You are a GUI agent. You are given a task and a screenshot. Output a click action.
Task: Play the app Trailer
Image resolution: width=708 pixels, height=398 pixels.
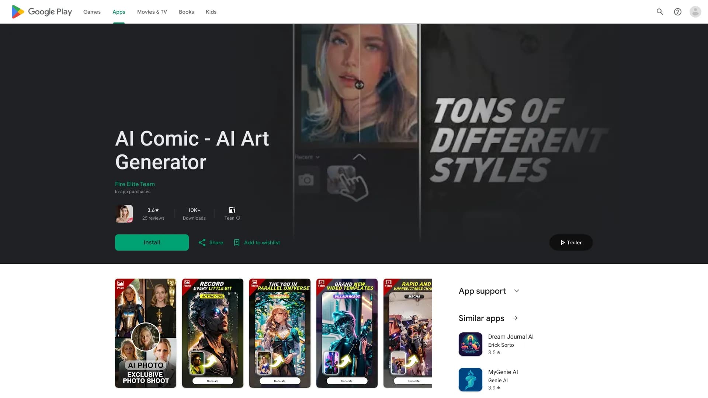570,242
